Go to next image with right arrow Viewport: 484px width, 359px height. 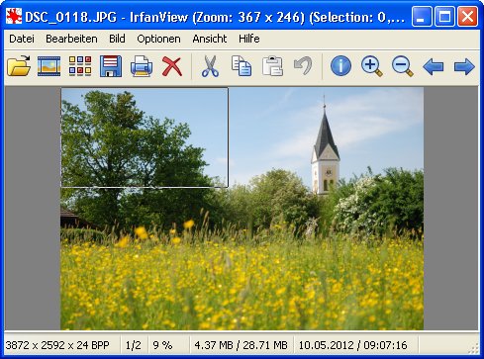pos(464,66)
